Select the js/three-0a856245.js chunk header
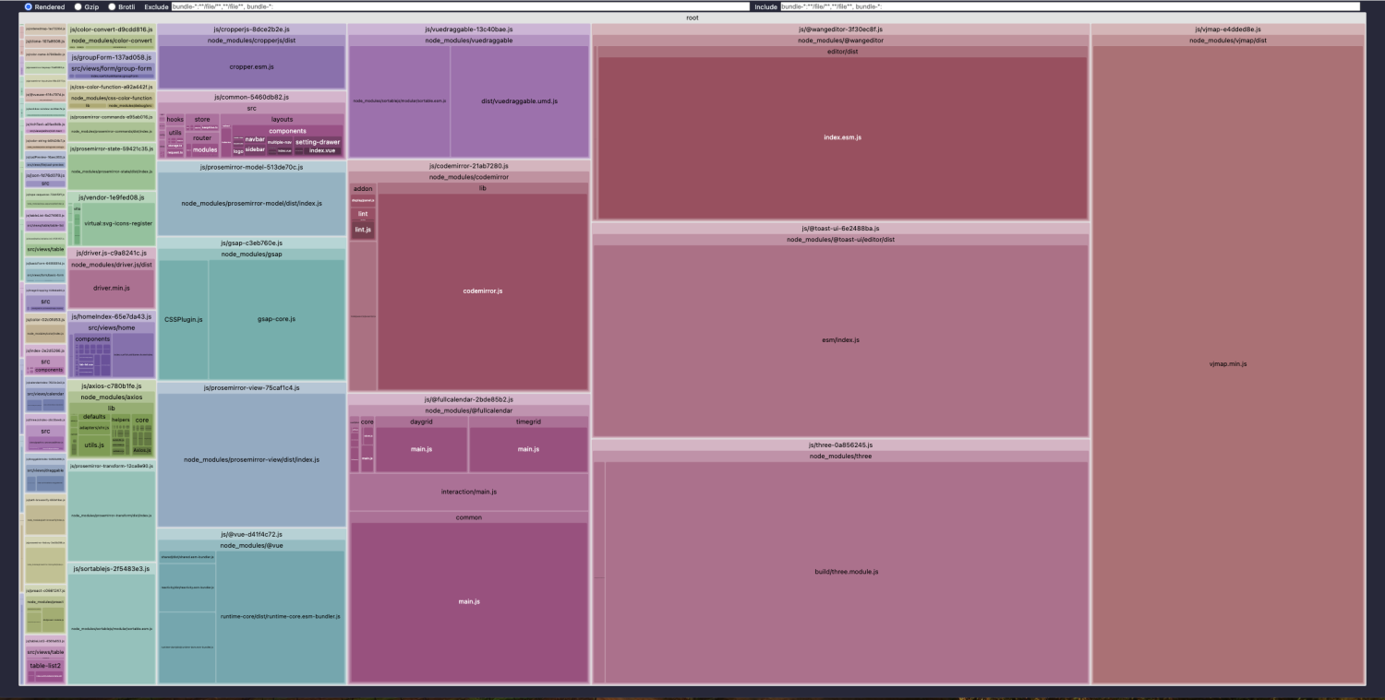Image resolution: width=1385 pixels, height=700 pixels. click(x=840, y=445)
